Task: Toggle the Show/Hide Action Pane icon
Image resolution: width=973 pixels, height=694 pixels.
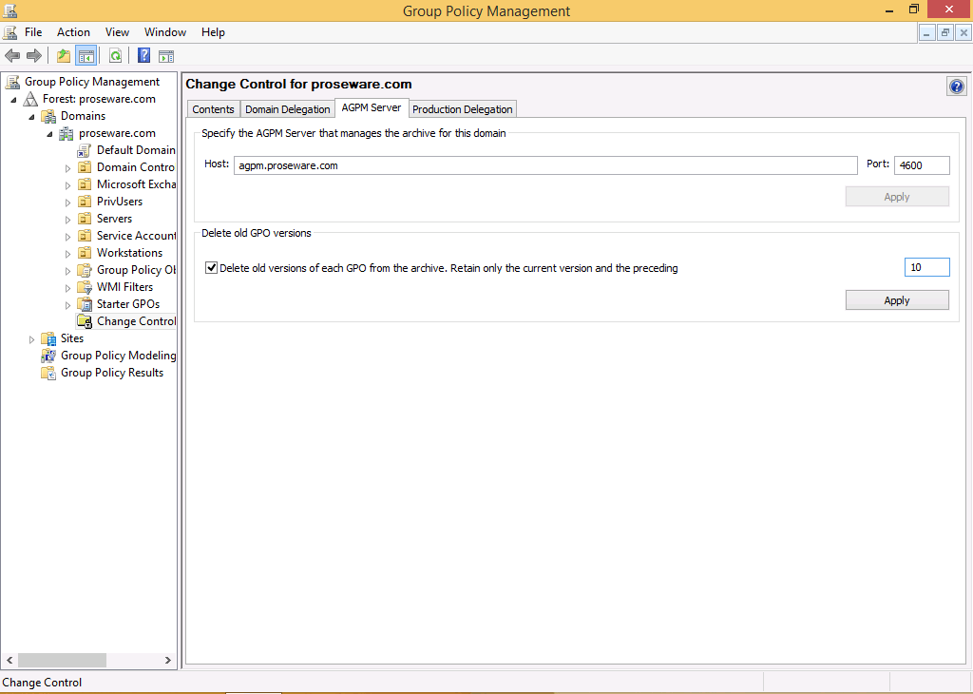Action: (x=166, y=56)
